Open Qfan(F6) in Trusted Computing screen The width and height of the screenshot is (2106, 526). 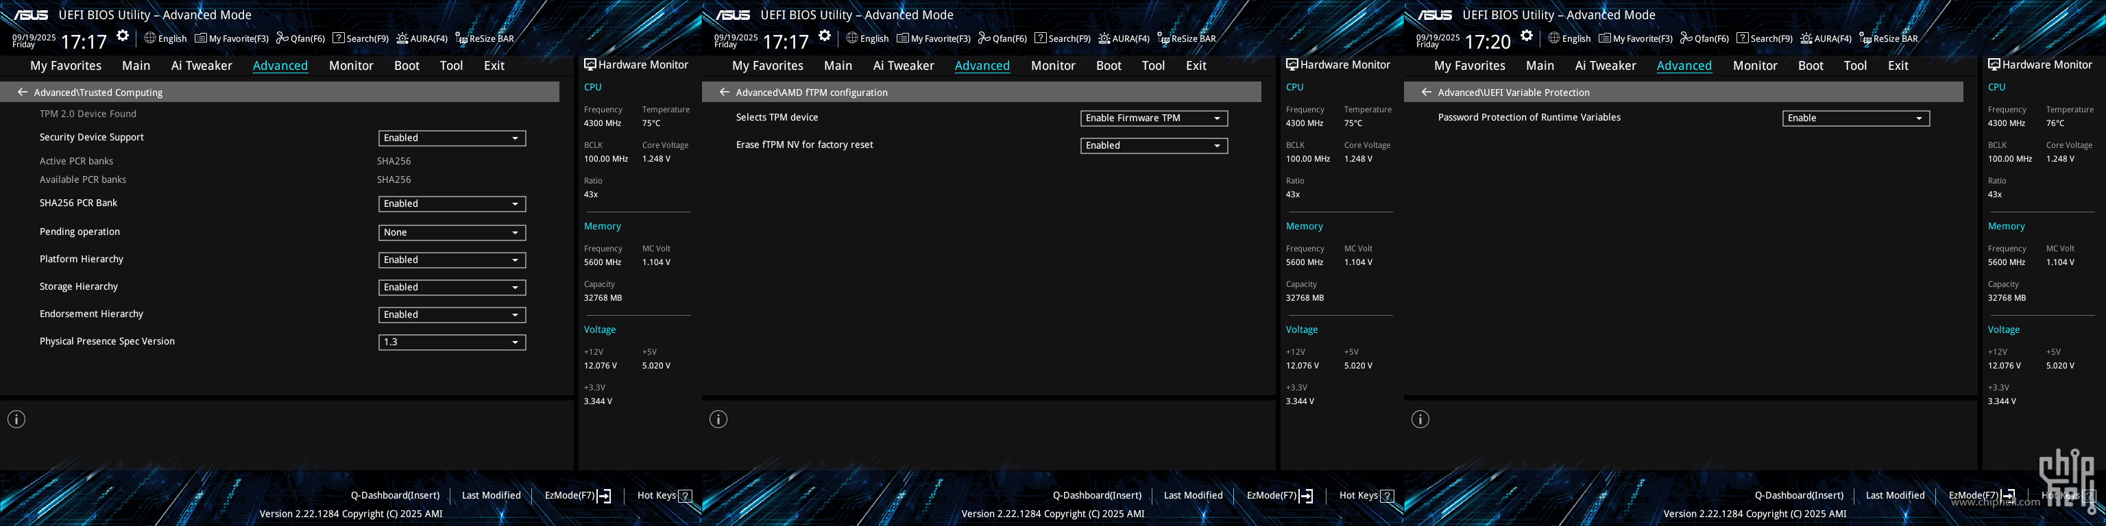point(300,38)
